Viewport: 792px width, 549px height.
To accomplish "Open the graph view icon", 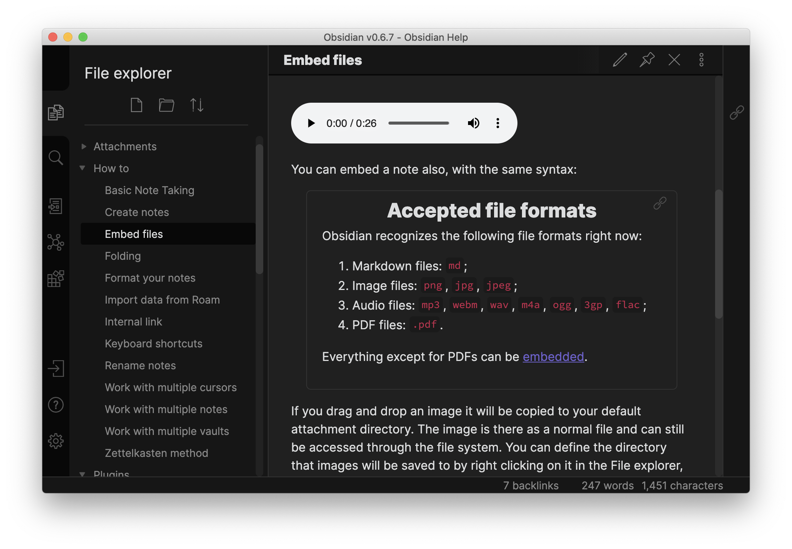I will tap(56, 242).
